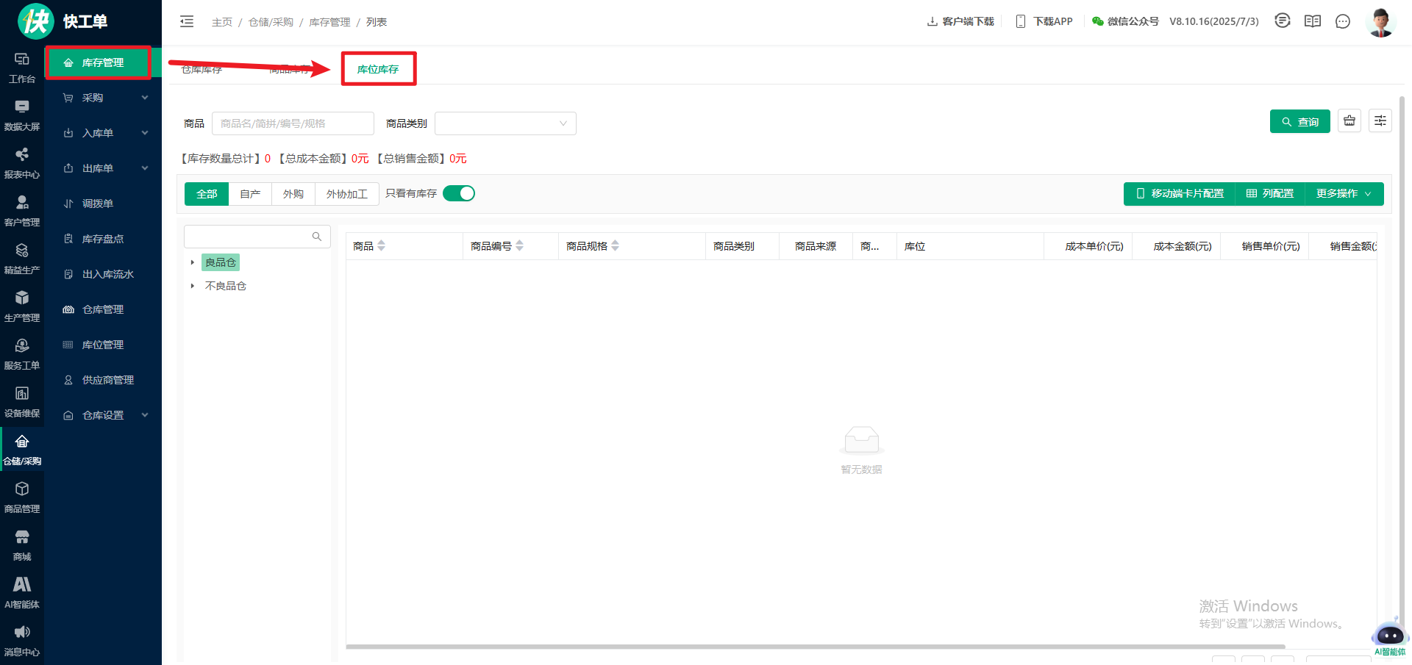Click the filter settings icon beside 查询
1412x665 pixels.
pyautogui.click(x=1380, y=121)
